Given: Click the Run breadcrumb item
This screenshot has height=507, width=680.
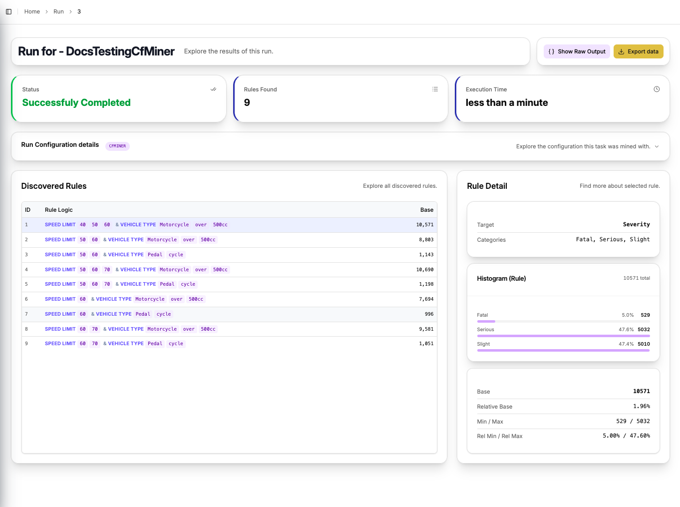Looking at the screenshot, I should pyautogui.click(x=58, y=11).
